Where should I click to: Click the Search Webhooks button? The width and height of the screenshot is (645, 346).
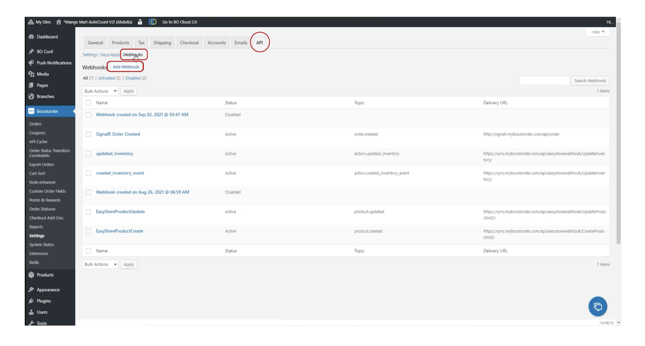pyautogui.click(x=590, y=81)
